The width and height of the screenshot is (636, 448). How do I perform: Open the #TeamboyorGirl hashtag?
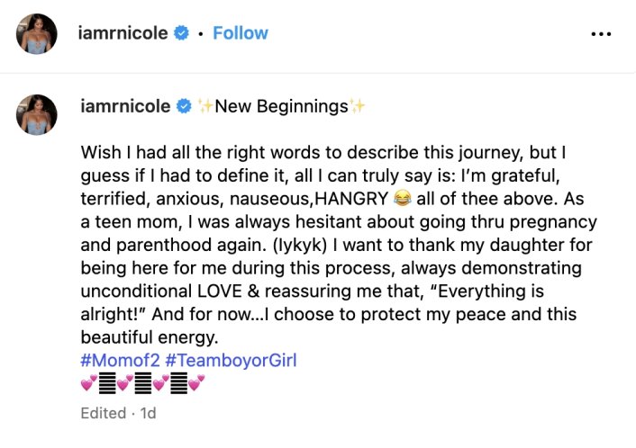(x=236, y=362)
